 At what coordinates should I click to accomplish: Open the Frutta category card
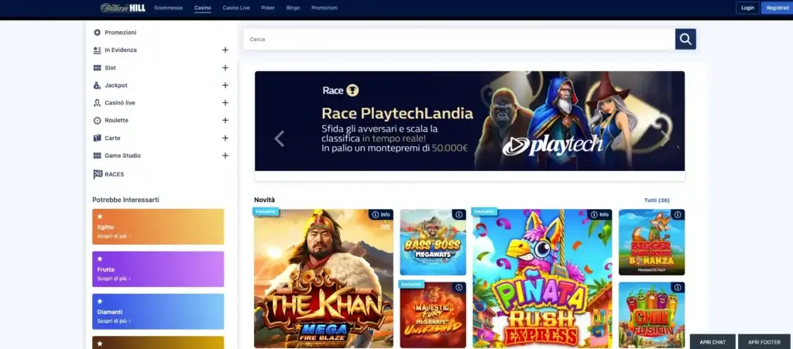[x=158, y=269]
